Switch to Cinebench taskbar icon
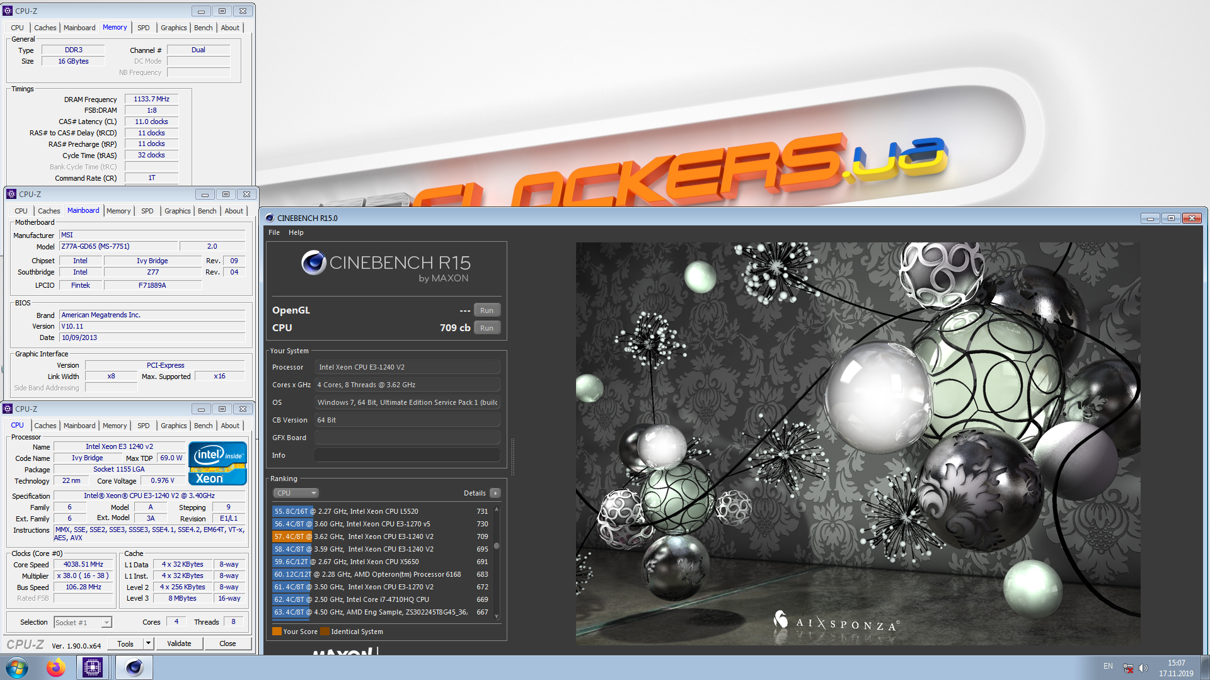Viewport: 1210px width, 680px height. 134,667
